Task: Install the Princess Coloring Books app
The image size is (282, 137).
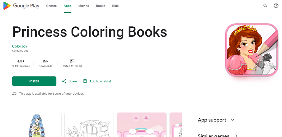Action: point(34,81)
